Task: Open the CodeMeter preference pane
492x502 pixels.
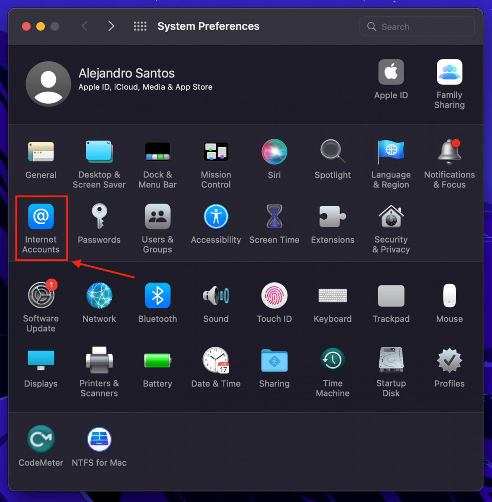Action: (x=41, y=439)
